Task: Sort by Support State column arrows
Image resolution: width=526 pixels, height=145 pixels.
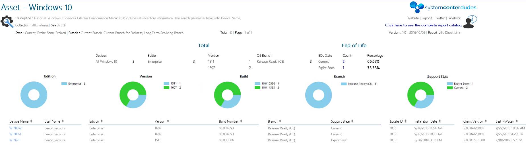Action: click(352, 121)
